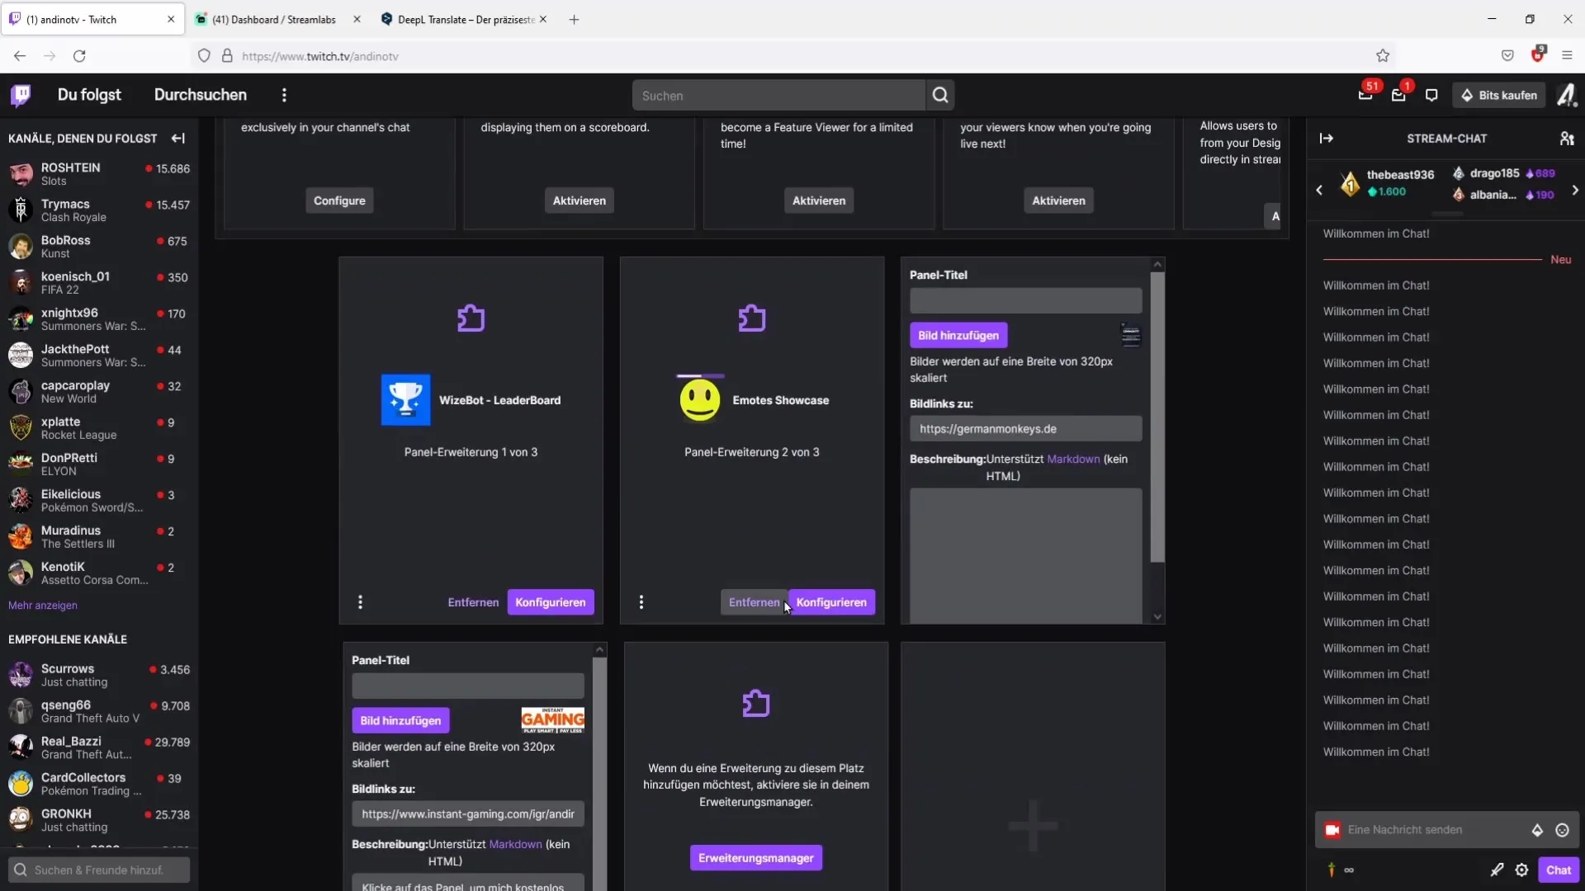
Task: Open notifications inbox with 1 badge
Action: [x=1398, y=95]
